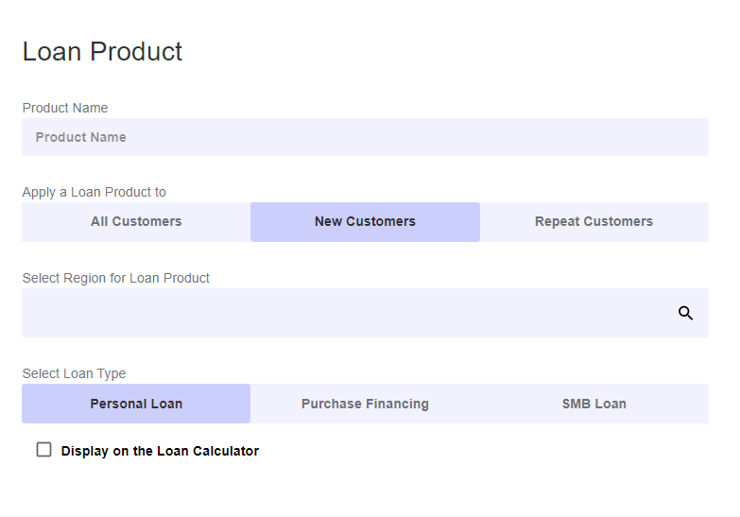
Task: Click the highlighted Personal Loan button
Action: [136, 404]
